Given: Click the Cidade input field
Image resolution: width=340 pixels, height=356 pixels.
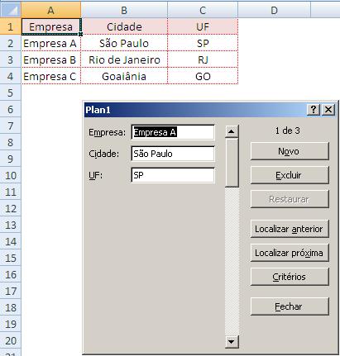Looking at the screenshot, I should coord(173,154).
